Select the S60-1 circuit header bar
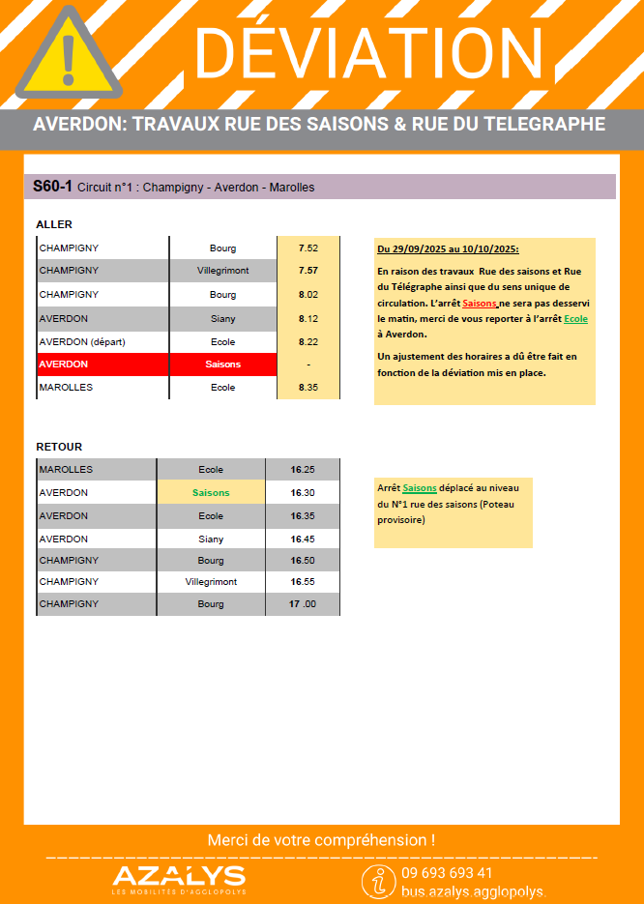Viewport: 644px width, 904px height. 319,187
